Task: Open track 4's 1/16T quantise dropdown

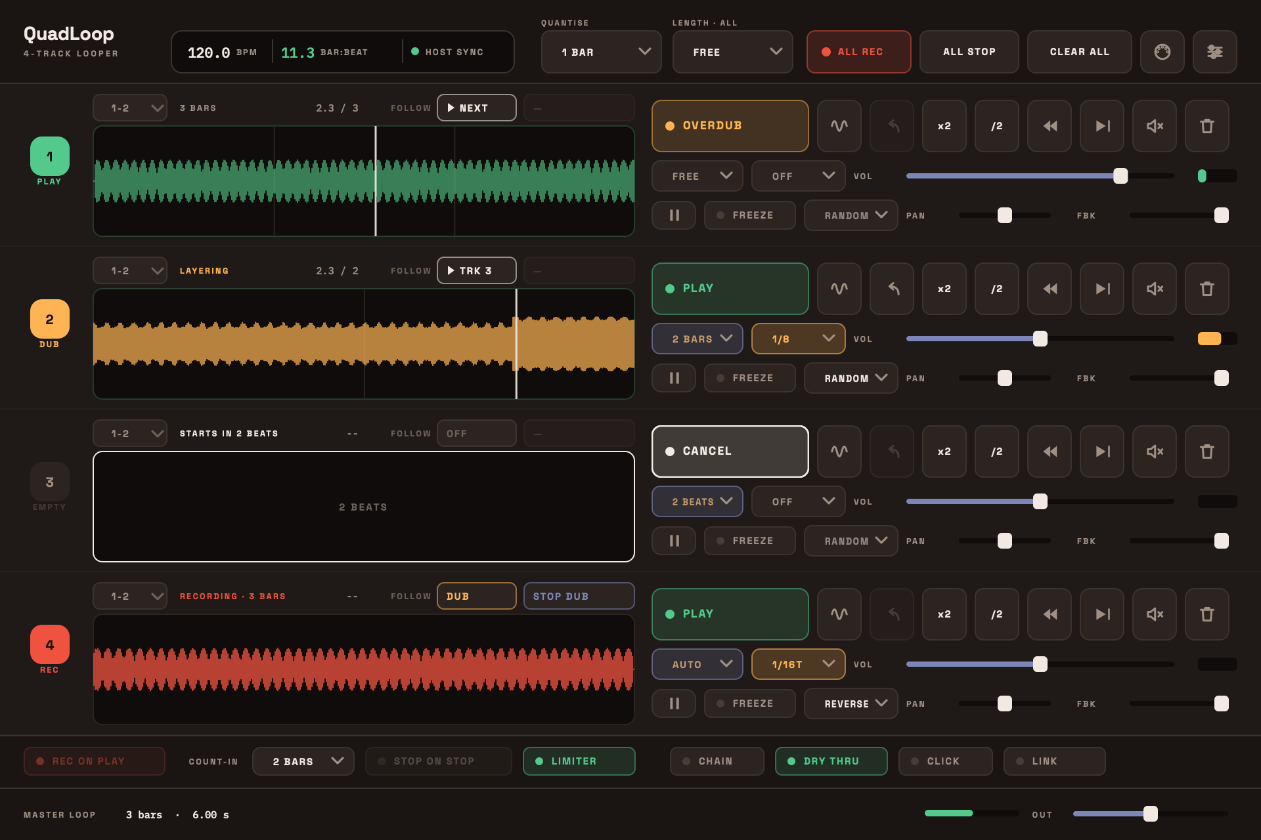Action: point(798,664)
